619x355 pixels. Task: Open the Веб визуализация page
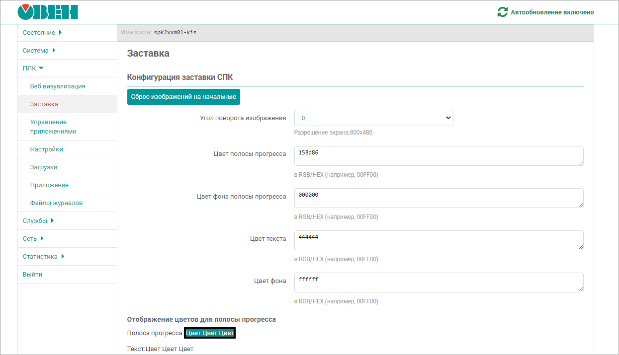[58, 86]
